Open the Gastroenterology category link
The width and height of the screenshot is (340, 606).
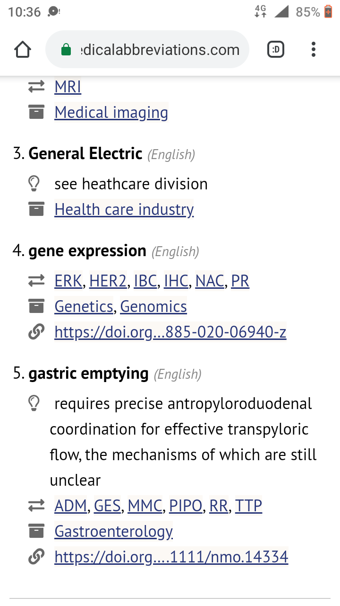[114, 532]
